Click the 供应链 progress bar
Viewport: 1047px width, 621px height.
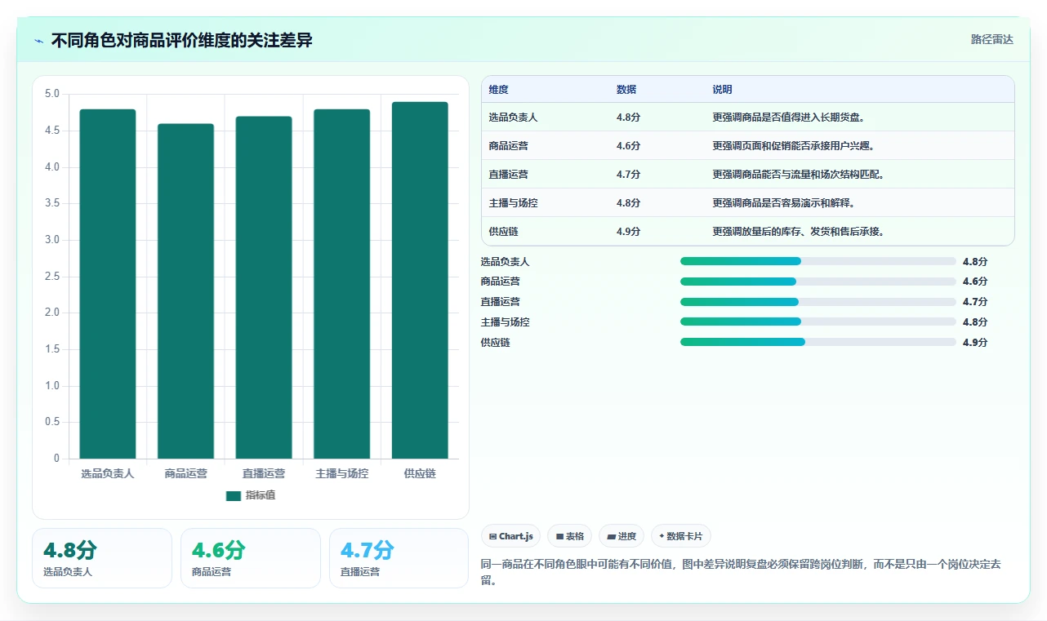(818, 342)
